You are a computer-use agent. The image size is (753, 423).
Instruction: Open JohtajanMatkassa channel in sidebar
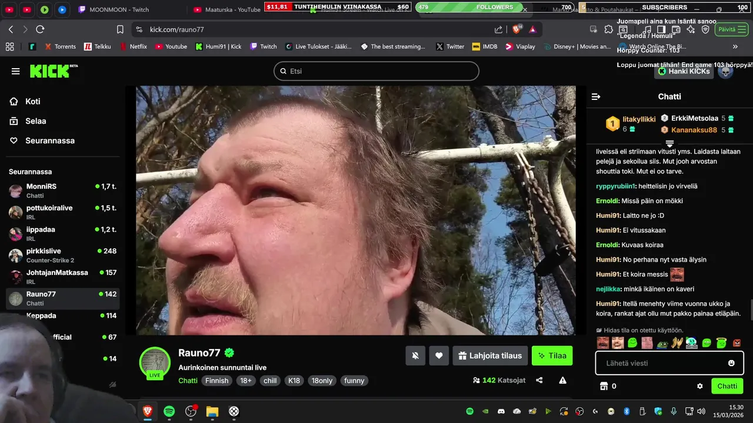point(62,277)
